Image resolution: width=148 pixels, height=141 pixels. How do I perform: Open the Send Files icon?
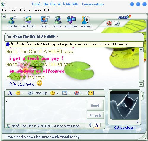pyautogui.click(x=28, y=19)
